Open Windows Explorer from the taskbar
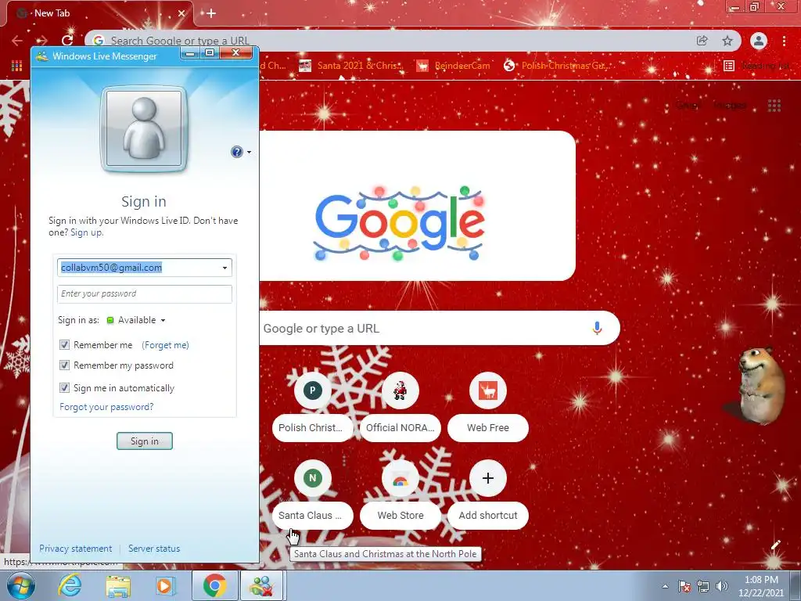 (x=118, y=585)
